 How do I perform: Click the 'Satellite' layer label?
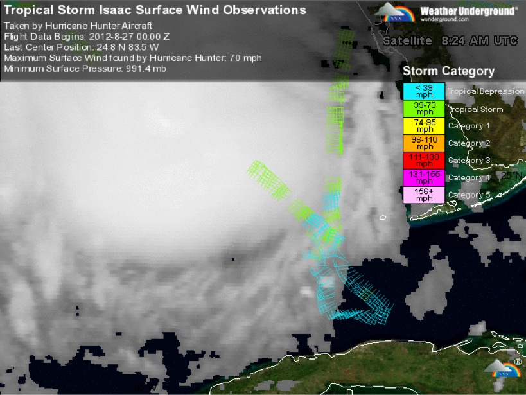407,40
